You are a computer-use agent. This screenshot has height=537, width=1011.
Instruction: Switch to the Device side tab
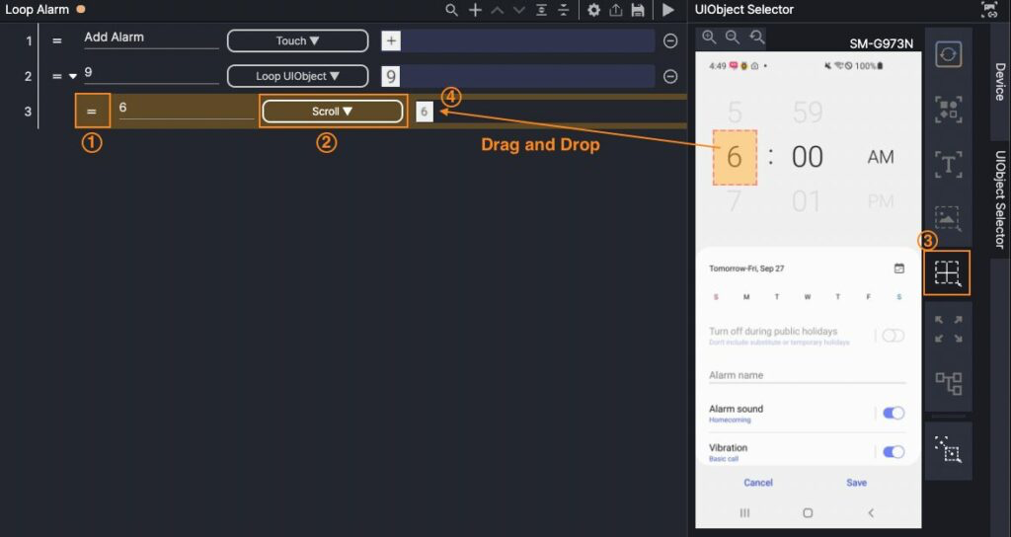[x=999, y=82]
